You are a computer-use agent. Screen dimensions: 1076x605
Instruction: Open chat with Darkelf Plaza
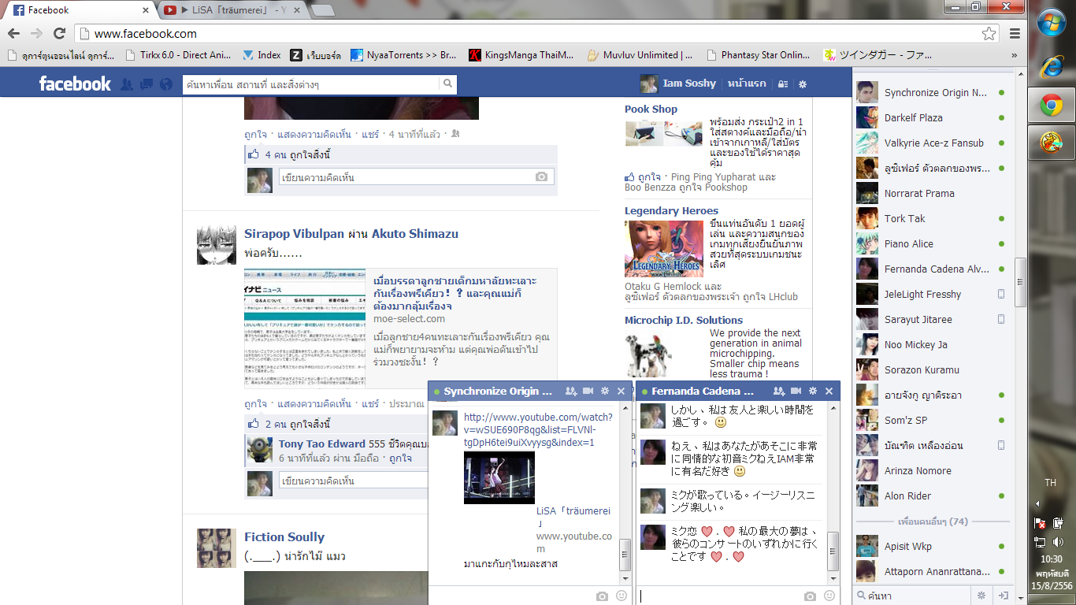[x=930, y=118]
